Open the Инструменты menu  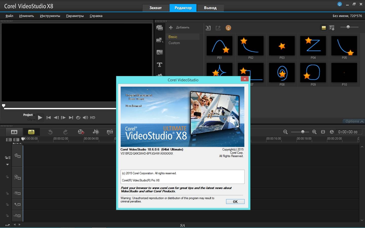(50, 16)
